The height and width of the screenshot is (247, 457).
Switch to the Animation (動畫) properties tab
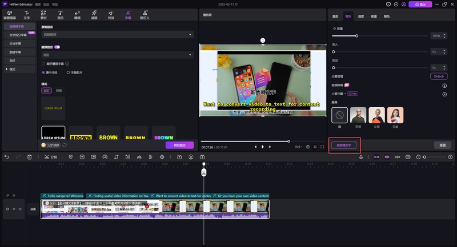click(374, 17)
